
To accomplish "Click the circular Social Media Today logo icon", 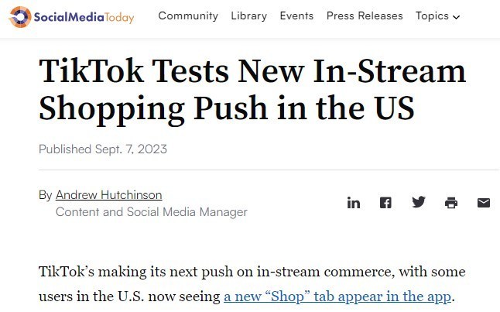I will (20, 17).
